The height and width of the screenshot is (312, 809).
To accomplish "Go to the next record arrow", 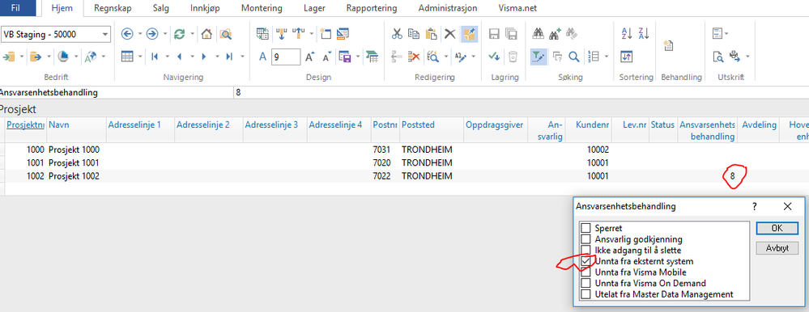I will [204, 57].
